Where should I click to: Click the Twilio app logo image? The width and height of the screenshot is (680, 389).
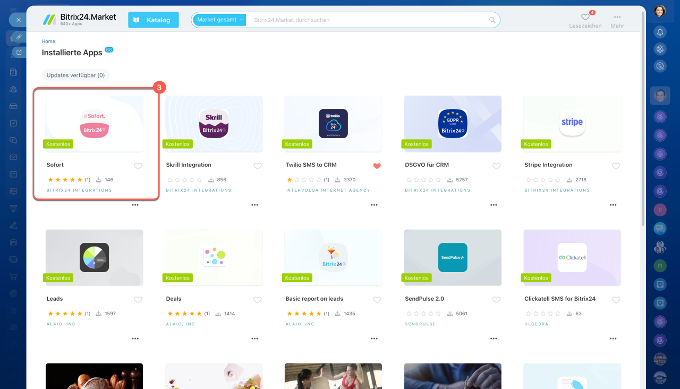tap(333, 123)
